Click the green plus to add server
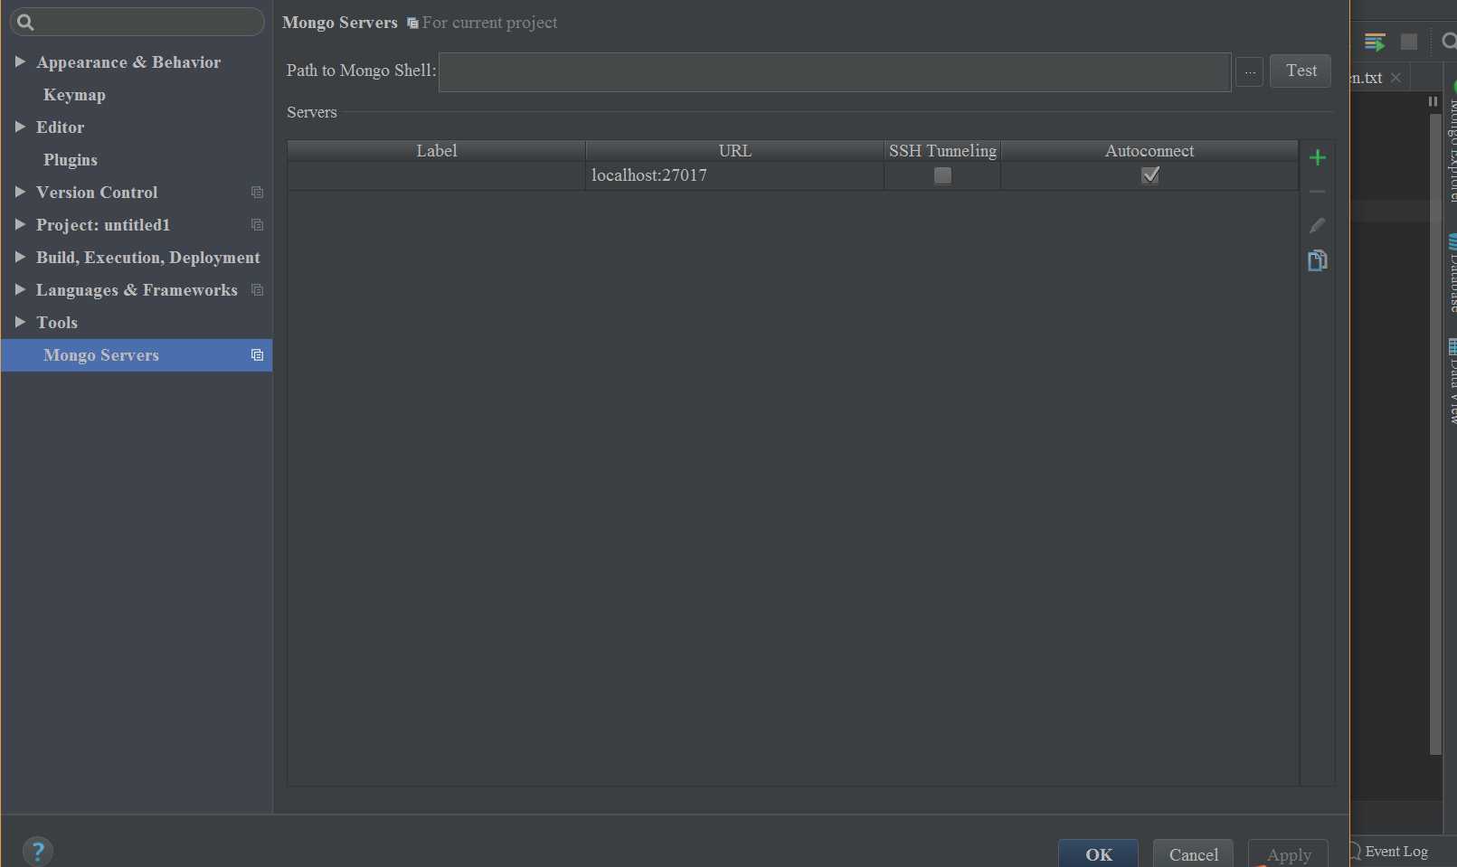The width and height of the screenshot is (1457, 867). click(x=1317, y=158)
